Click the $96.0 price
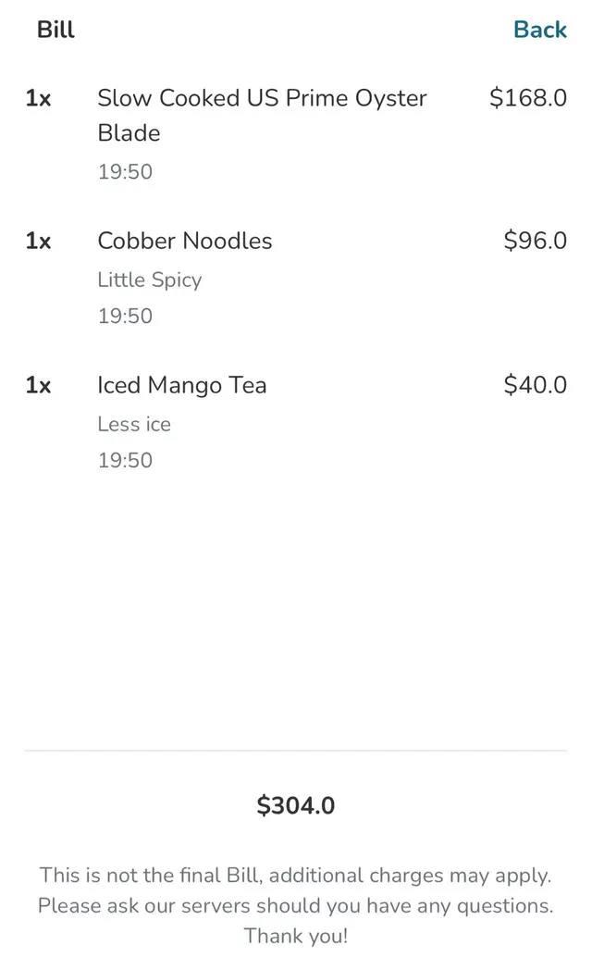The width and height of the screenshot is (592, 970). (x=535, y=241)
